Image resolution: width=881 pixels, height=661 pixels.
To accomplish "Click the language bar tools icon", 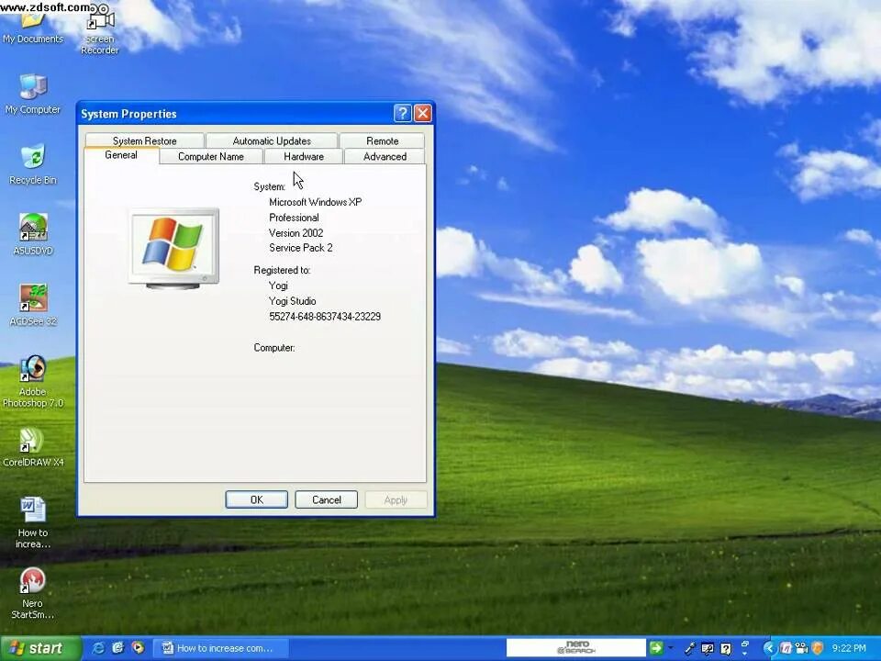I will pos(708,648).
